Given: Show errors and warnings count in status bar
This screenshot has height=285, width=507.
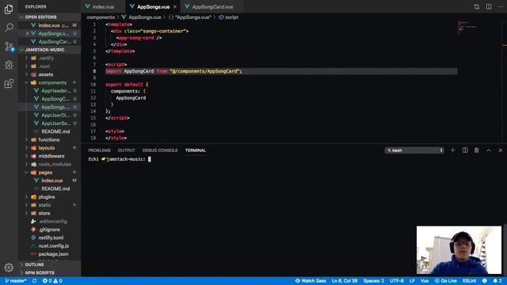Looking at the screenshot, I should pyautogui.click(x=52, y=281).
